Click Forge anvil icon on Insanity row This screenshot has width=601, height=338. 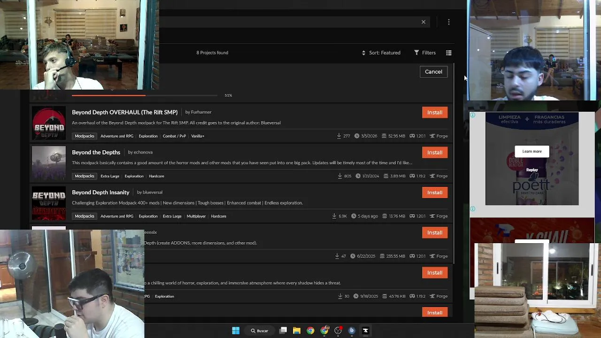click(432, 216)
